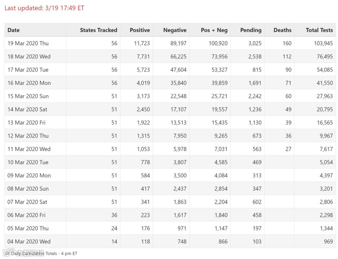Image resolution: width=338 pixels, height=259 pixels.
Task: Click the States Tracked column header
Action: tap(98, 30)
